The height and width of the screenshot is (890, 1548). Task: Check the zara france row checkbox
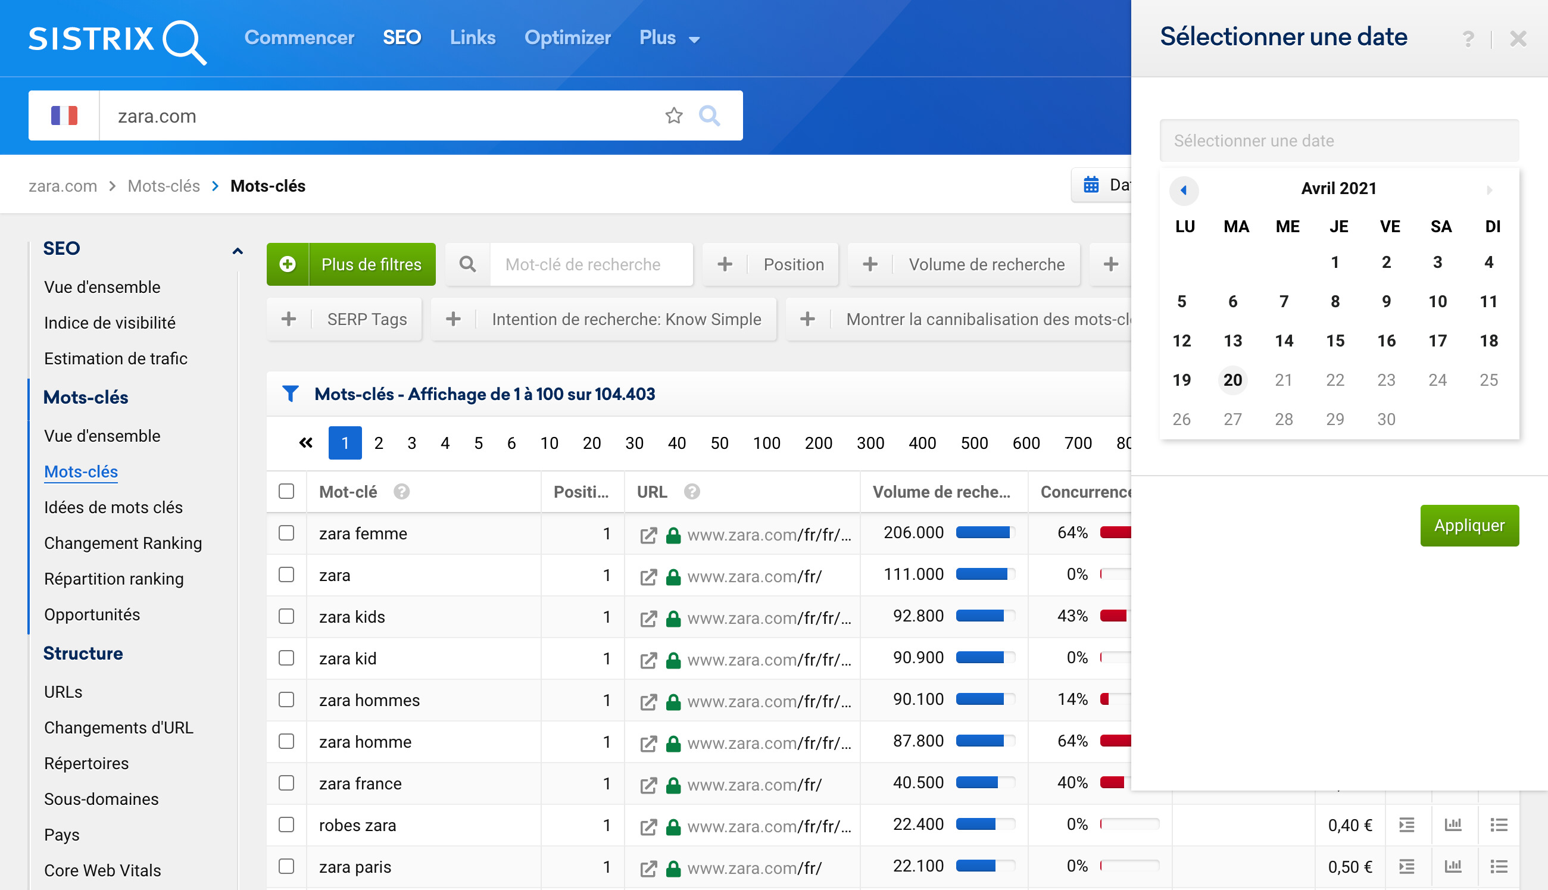point(286,782)
